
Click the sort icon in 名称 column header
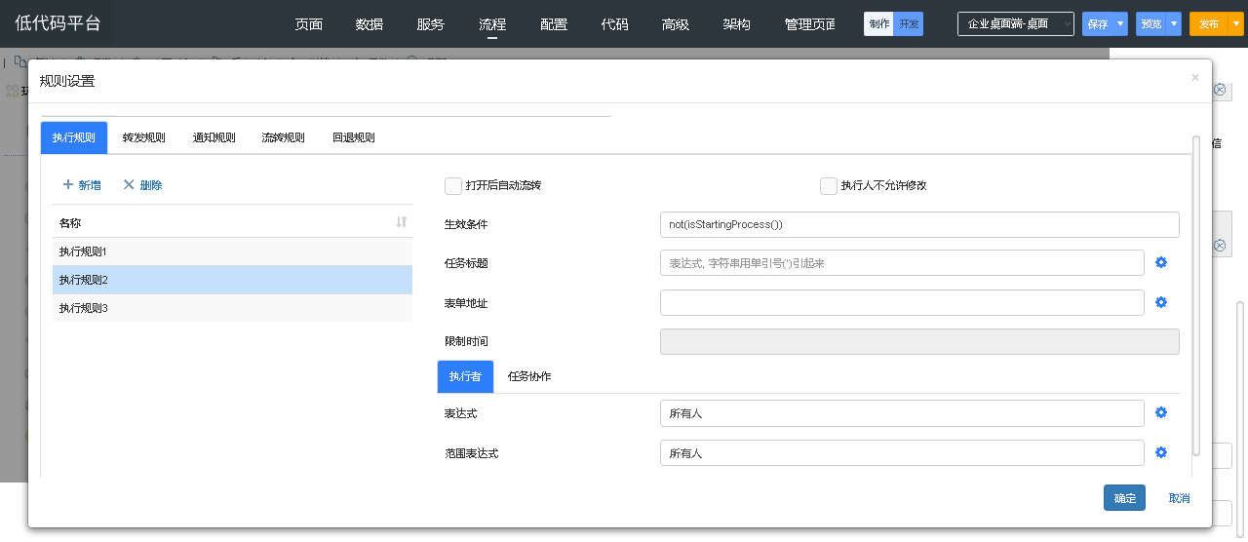(x=401, y=222)
